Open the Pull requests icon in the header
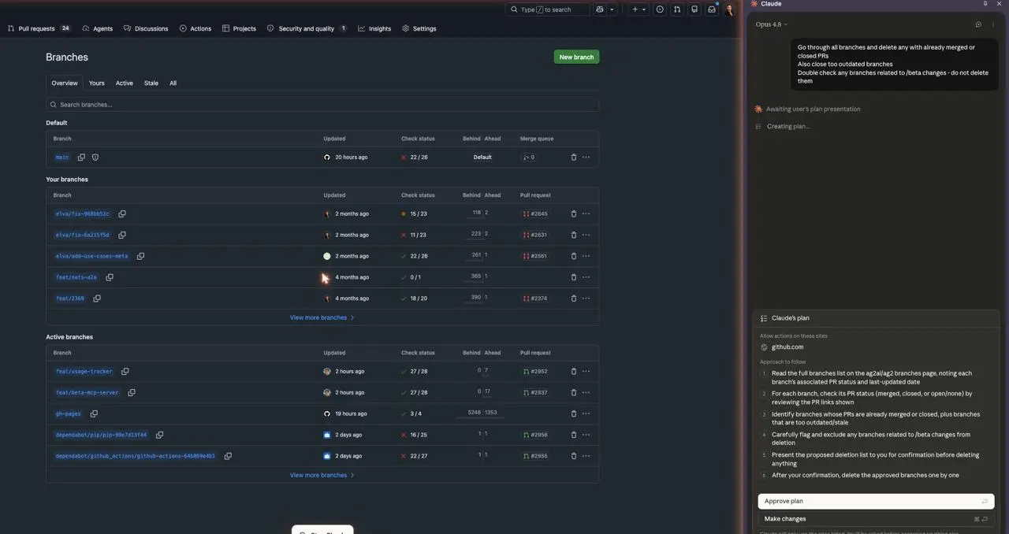The width and height of the screenshot is (1009, 534). pos(677,9)
